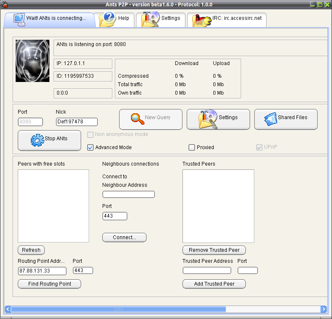Click the 0:0:0 uptime field

tap(83, 93)
